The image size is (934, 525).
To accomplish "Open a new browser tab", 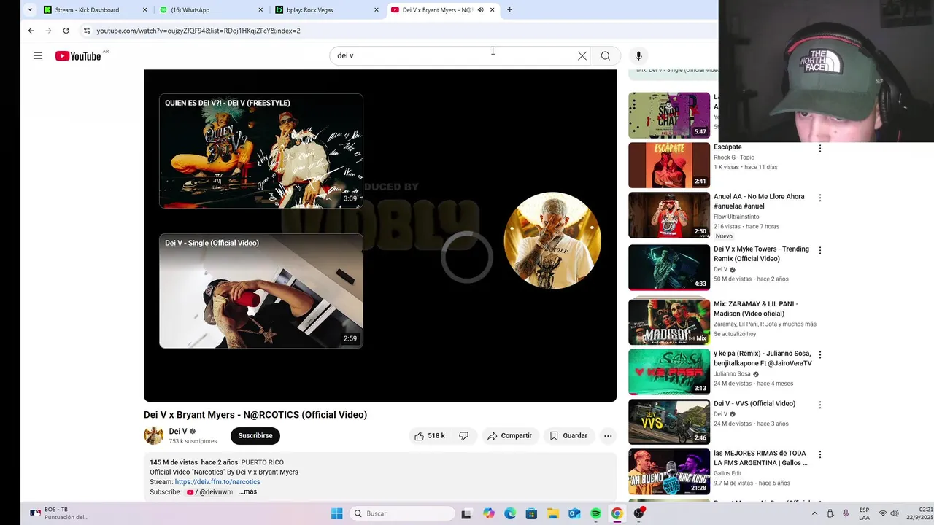I will 509,10.
